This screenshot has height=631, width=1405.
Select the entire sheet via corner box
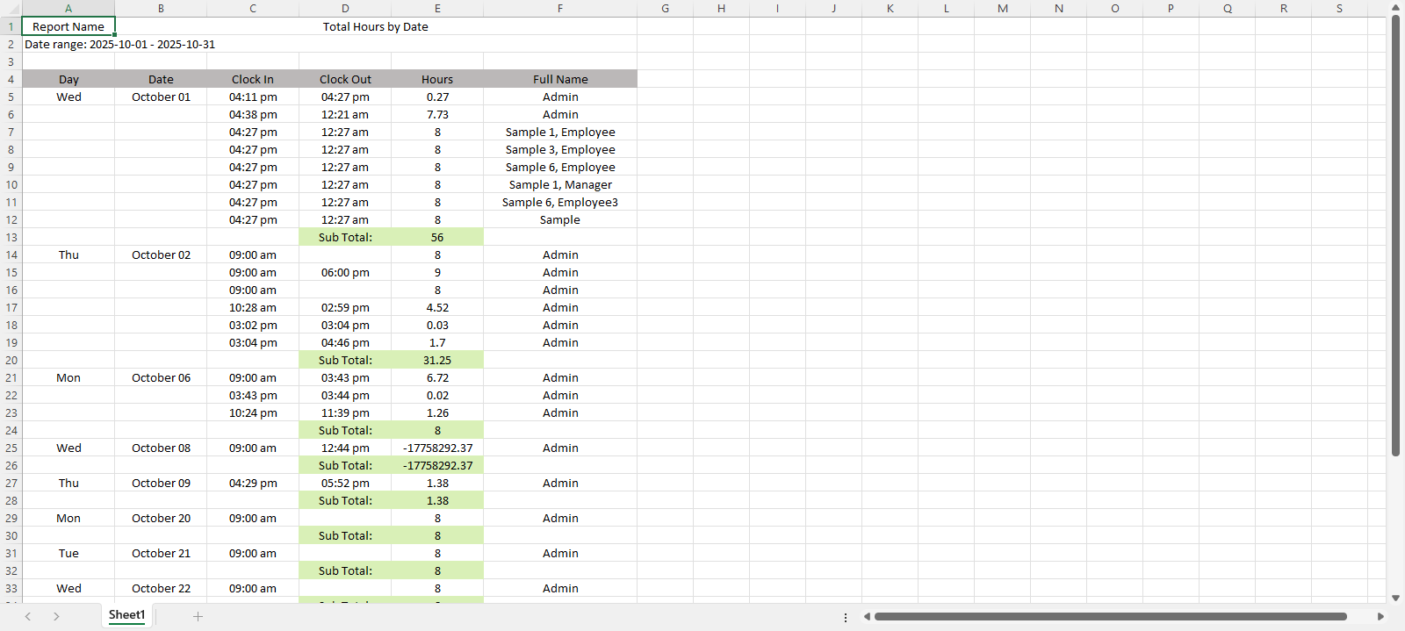click(11, 8)
